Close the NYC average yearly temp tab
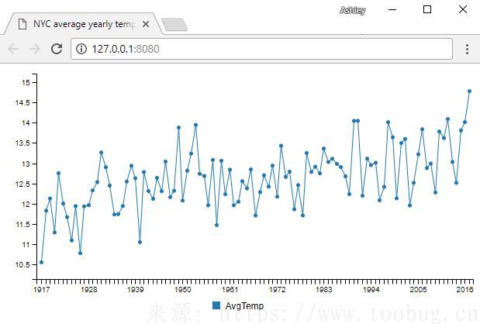 click(x=146, y=24)
